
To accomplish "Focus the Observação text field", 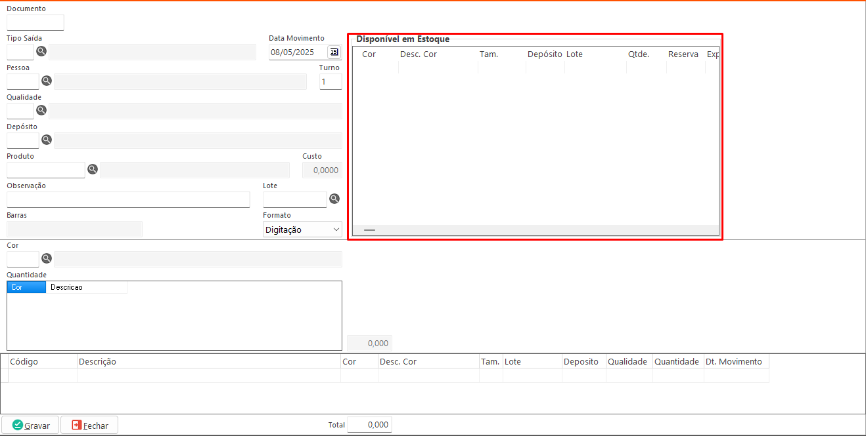I will 128,199.
